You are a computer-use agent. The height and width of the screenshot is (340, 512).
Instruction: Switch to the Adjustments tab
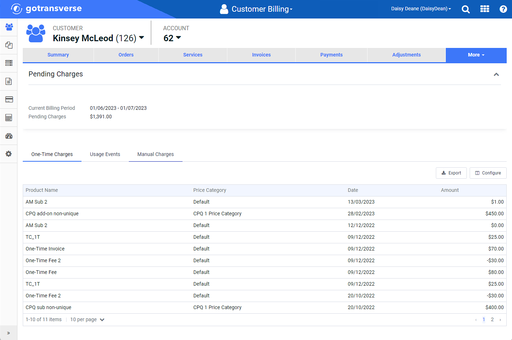coord(407,55)
